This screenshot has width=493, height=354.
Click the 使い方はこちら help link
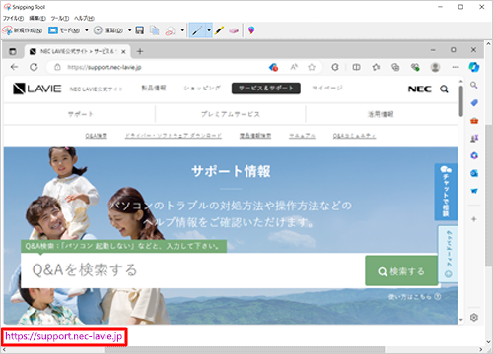click(x=414, y=297)
